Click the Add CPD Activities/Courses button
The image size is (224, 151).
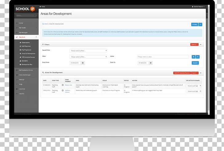pos(182,73)
